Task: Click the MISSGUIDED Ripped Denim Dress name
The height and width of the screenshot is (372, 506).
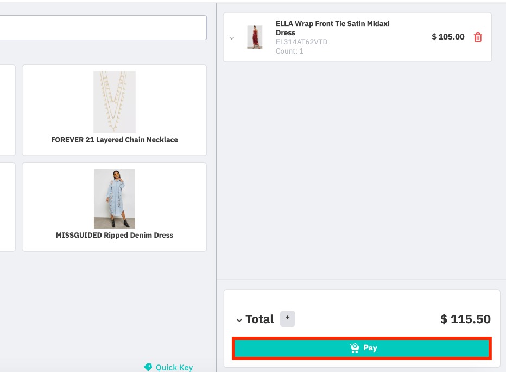Action: (114, 236)
